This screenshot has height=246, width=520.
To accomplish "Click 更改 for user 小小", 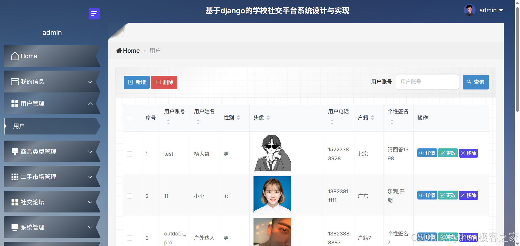I will click(x=448, y=195).
